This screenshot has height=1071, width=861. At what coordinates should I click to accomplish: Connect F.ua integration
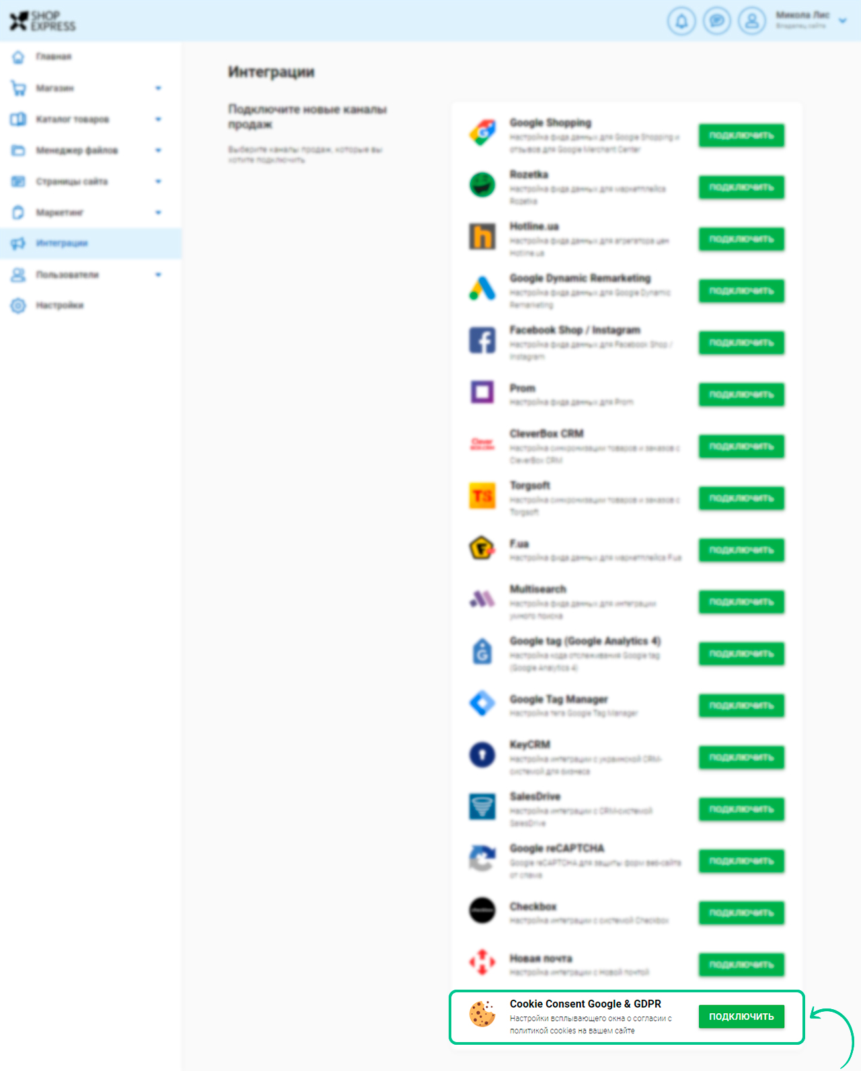pos(741,550)
